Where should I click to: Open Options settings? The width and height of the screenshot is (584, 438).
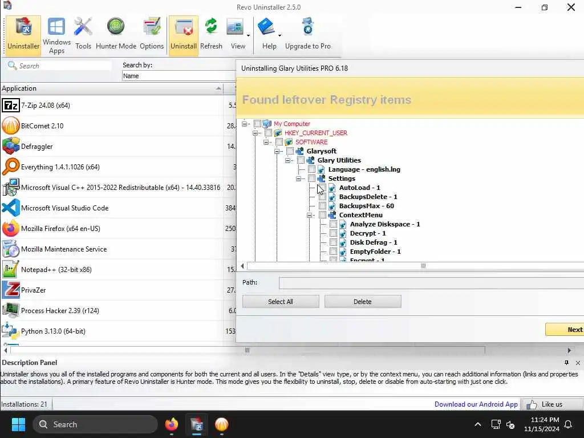coord(152,35)
